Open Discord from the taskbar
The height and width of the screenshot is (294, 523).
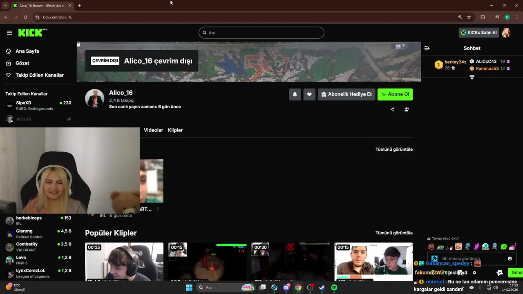click(286, 287)
